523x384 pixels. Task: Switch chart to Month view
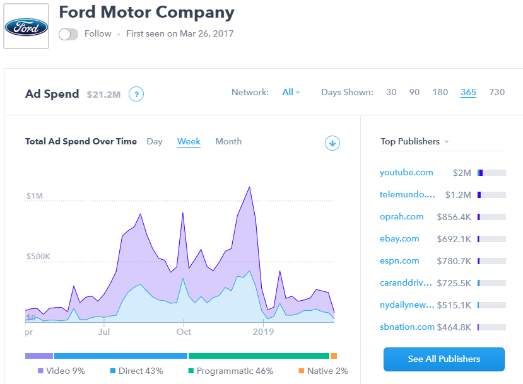(x=228, y=142)
